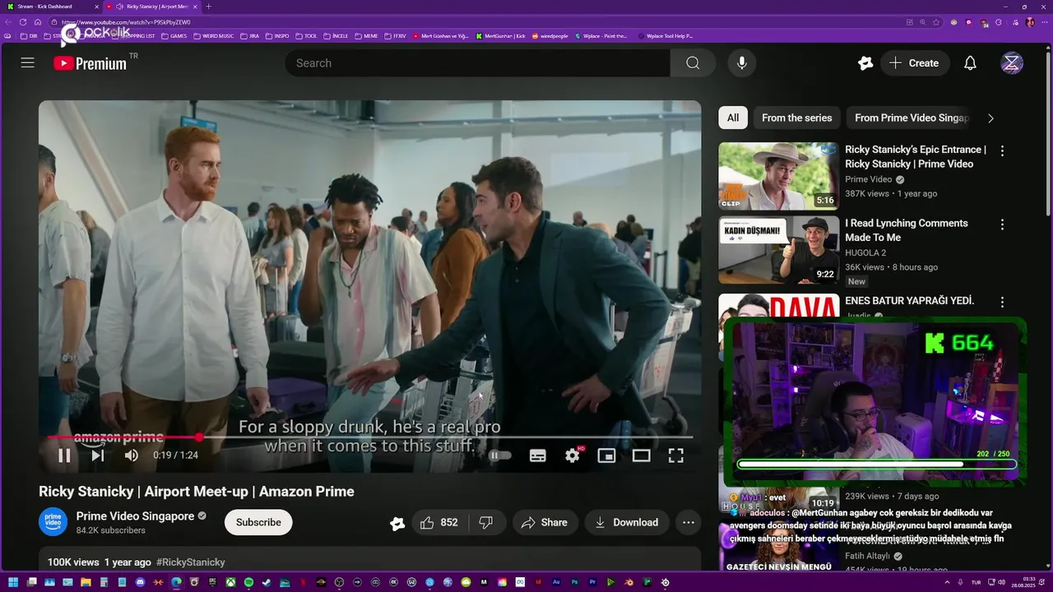1053x592 pixels.
Task: Open a new browser tab
Action: [208, 7]
